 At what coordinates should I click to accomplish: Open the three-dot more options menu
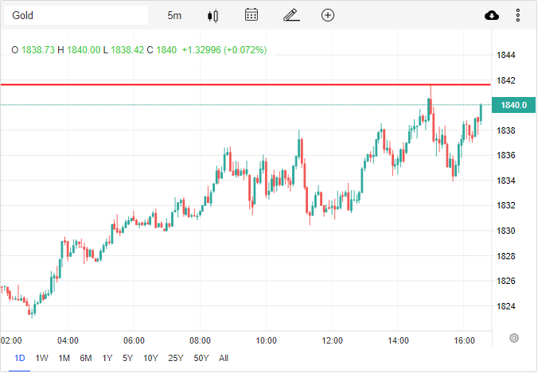pyautogui.click(x=518, y=15)
